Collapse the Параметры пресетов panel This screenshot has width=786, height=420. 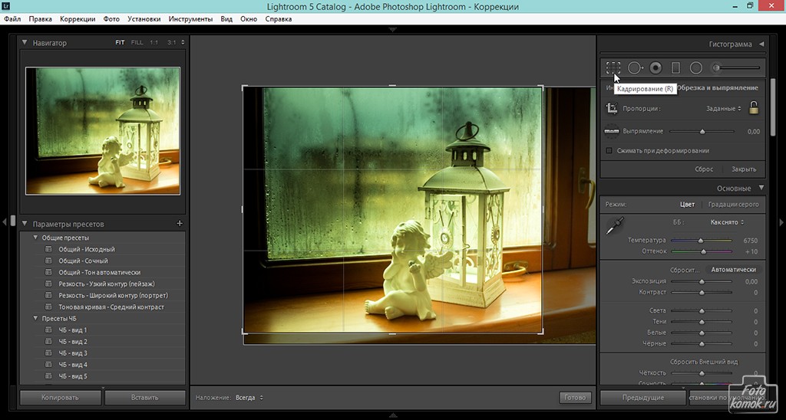pyautogui.click(x=25, y=224)
